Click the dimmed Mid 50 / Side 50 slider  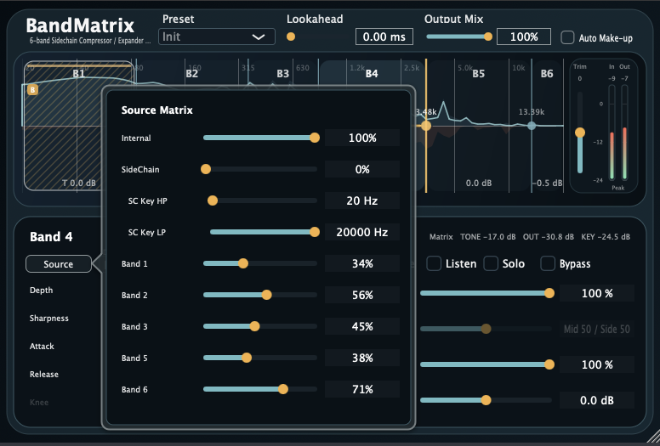pyautogui.click(x=486, y=329)
